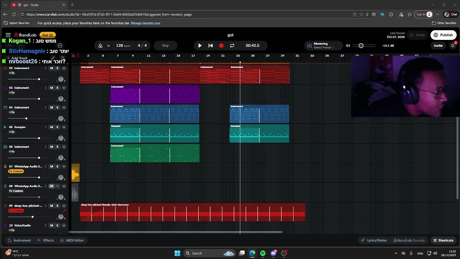Expand track 06 chevron dropdown
The image size is (460, 259).
tap(64, 147)
